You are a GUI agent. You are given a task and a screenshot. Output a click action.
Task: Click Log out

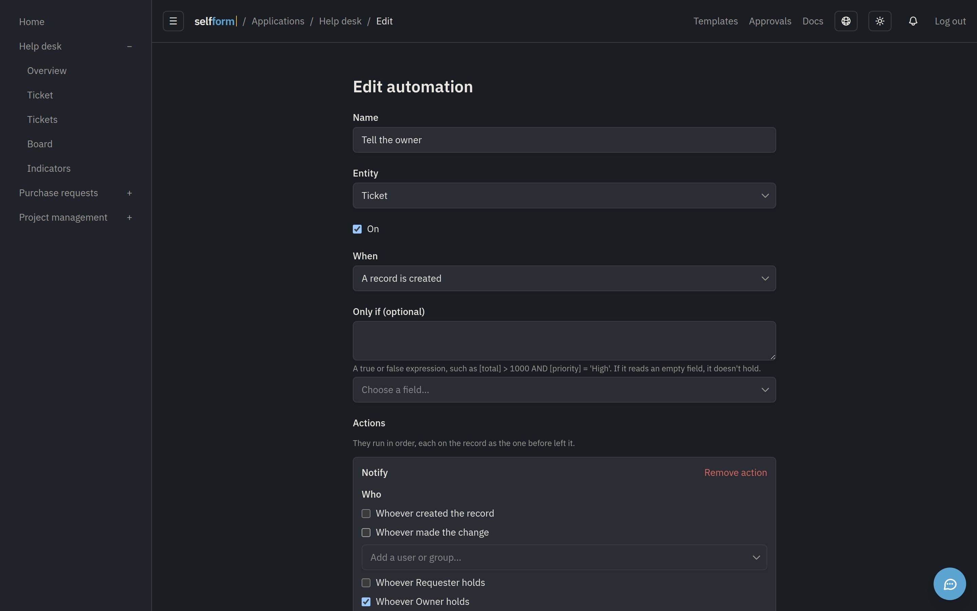point(950,21)
